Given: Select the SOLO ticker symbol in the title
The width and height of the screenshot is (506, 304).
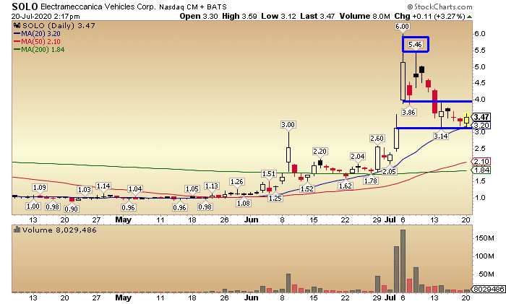Looking at the screenshot, I should tap(25, 6).
